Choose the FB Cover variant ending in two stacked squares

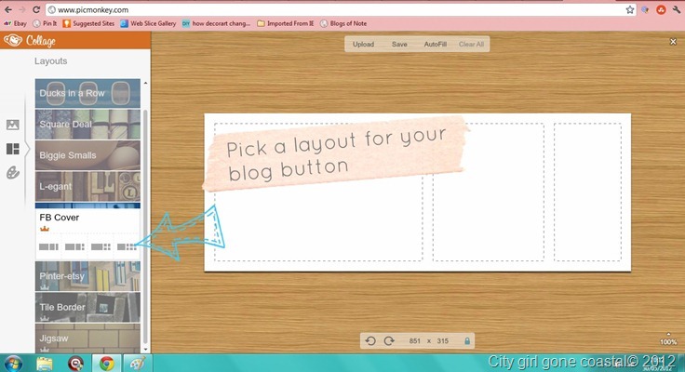[x=74, y=246]
